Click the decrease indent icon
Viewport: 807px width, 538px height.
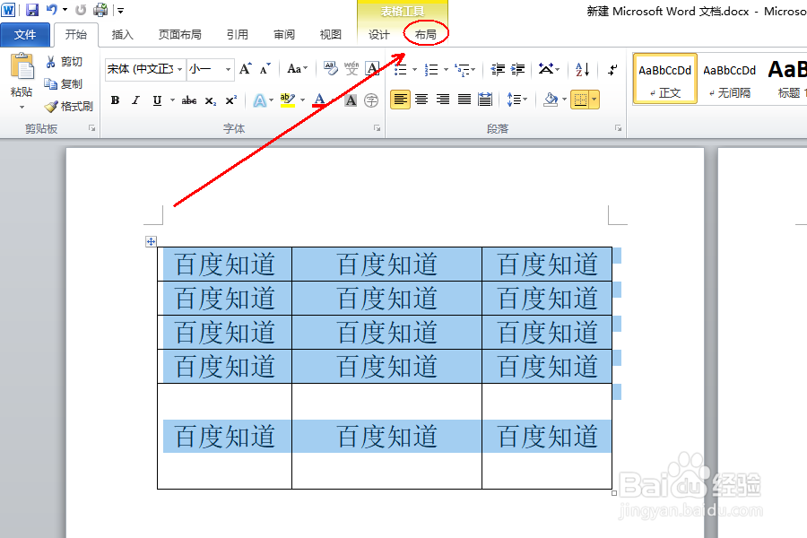click(498, 69)
